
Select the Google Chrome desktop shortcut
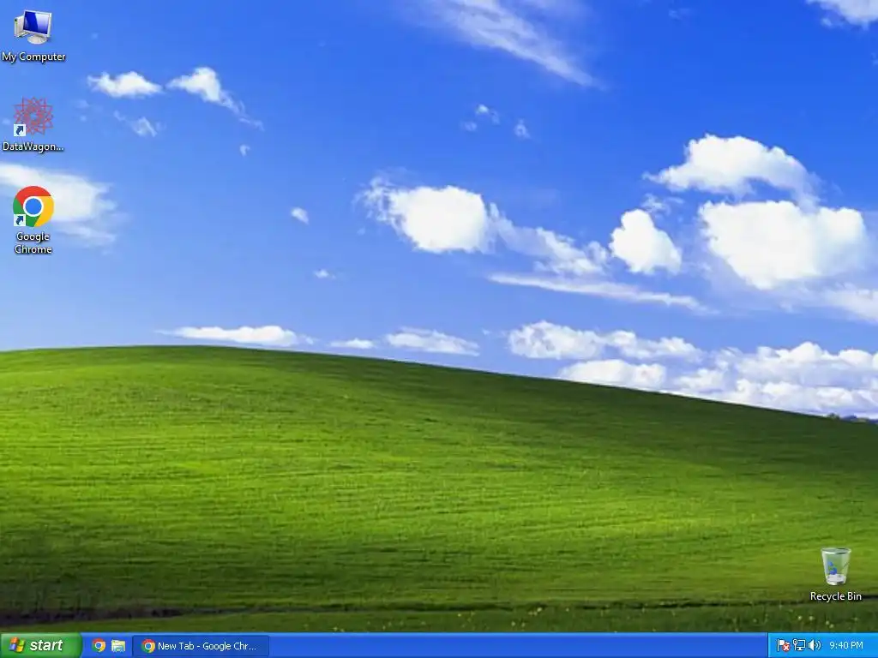pyautogui.click(x=33, y=220)
